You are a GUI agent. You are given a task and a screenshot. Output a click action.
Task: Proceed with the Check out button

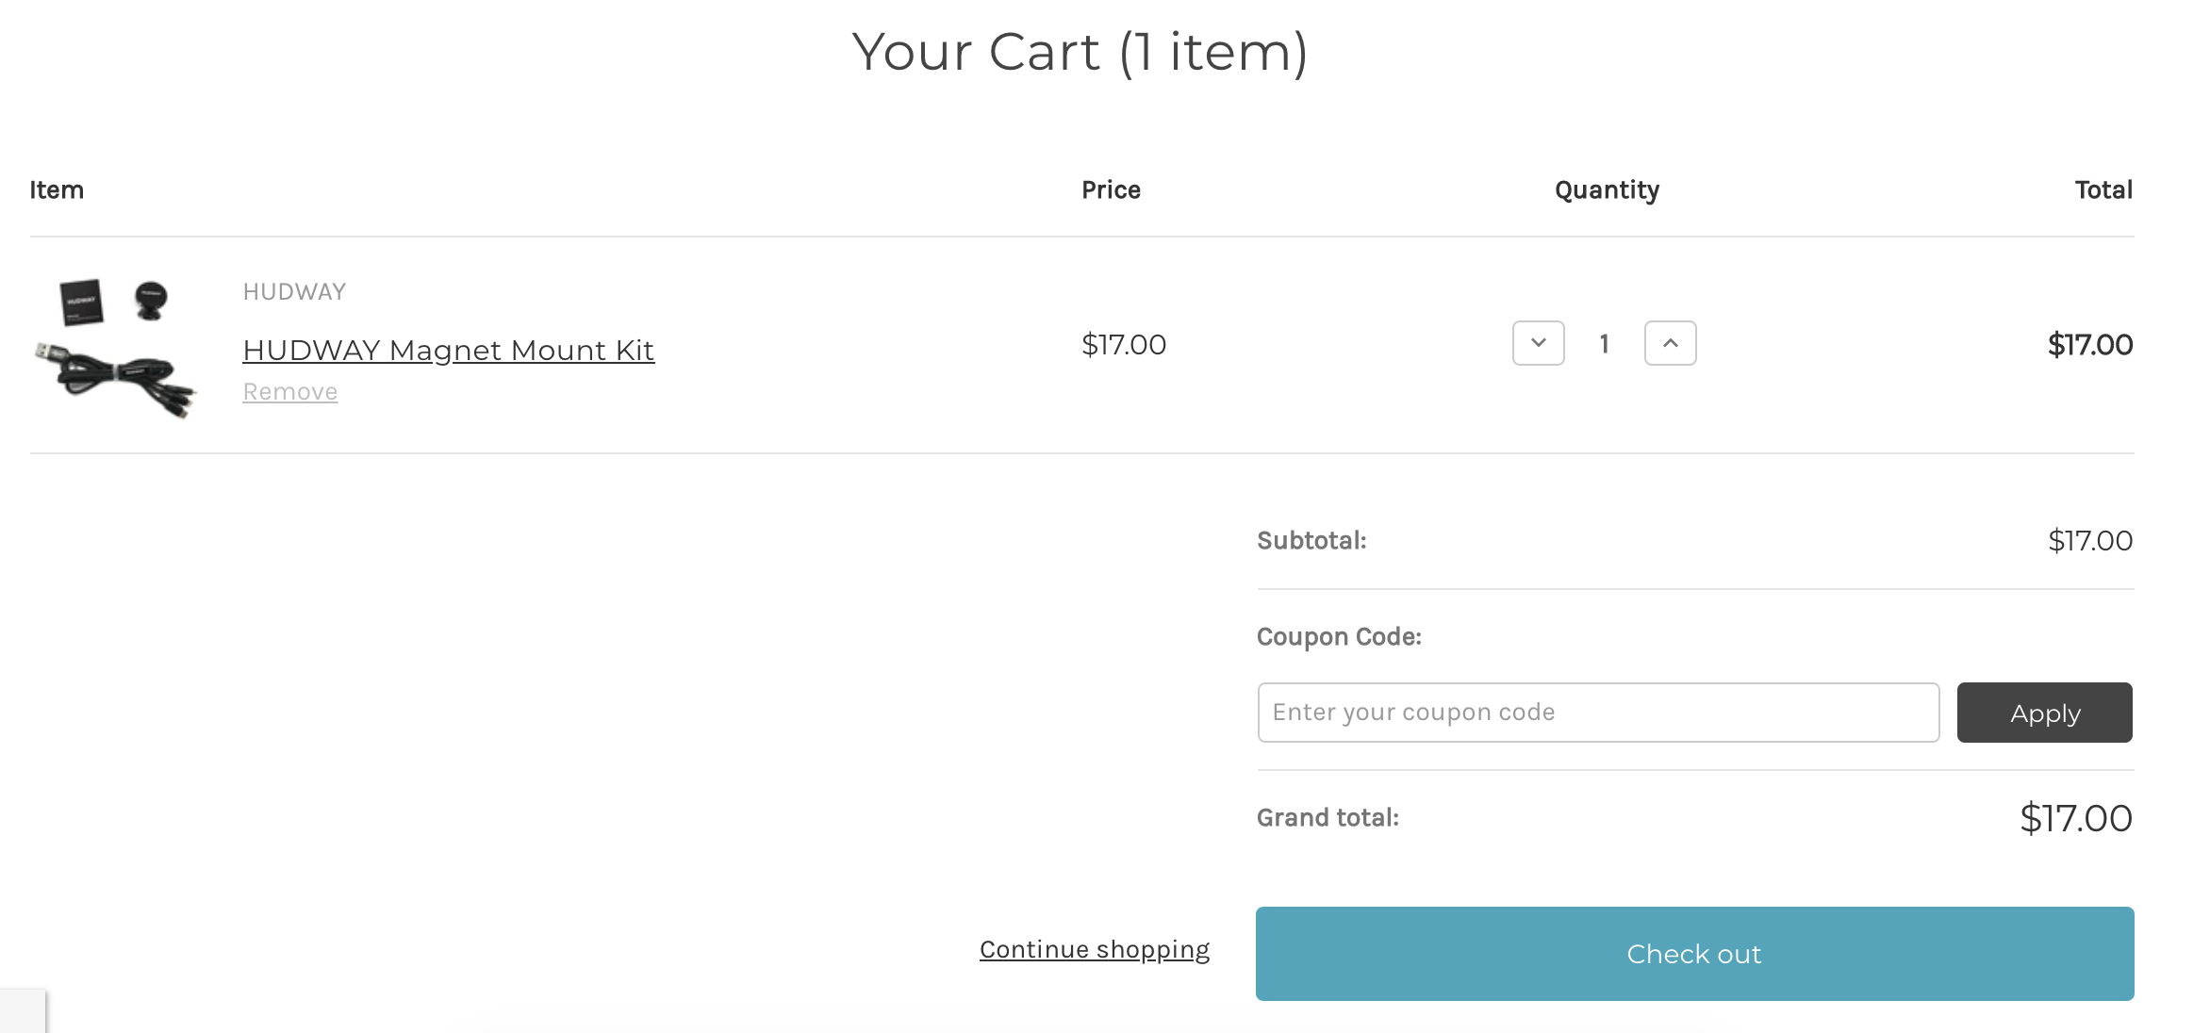[1694, 954]
